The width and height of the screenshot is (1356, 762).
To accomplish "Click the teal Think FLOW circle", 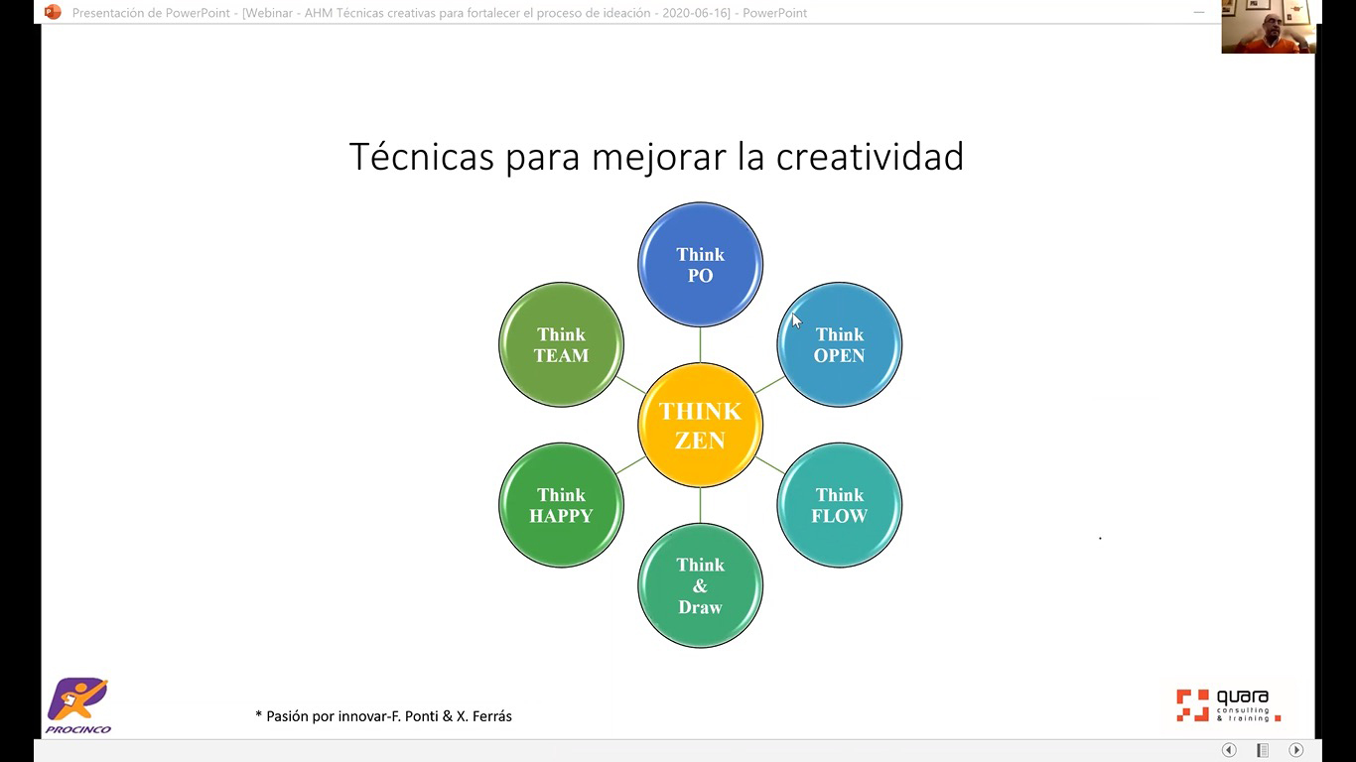I will (840, 505).
